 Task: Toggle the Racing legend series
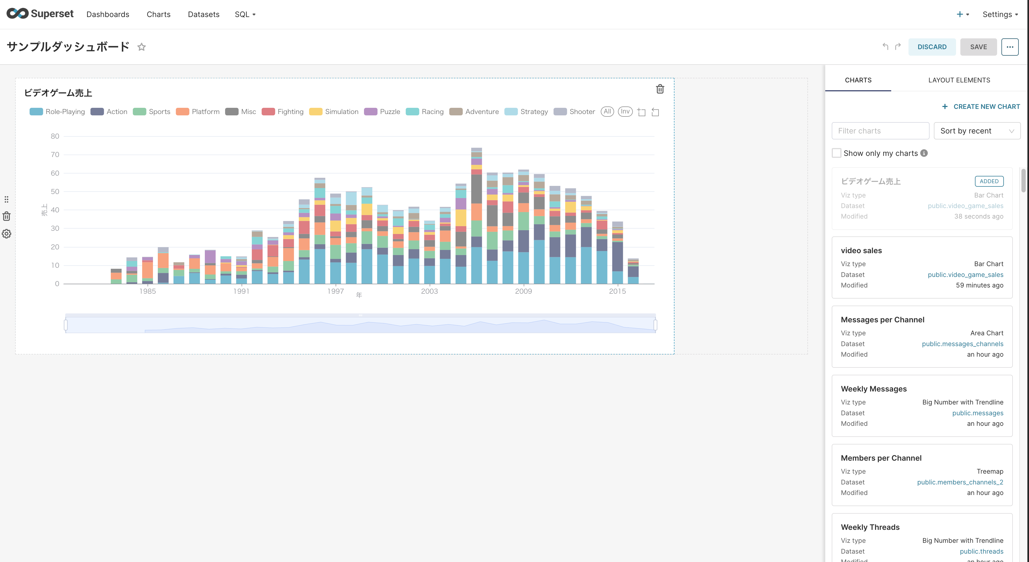[x=425, y=112]
